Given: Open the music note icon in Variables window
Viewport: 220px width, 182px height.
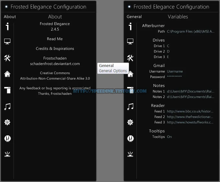Looking at the screenshot, I should coord(130,107).
